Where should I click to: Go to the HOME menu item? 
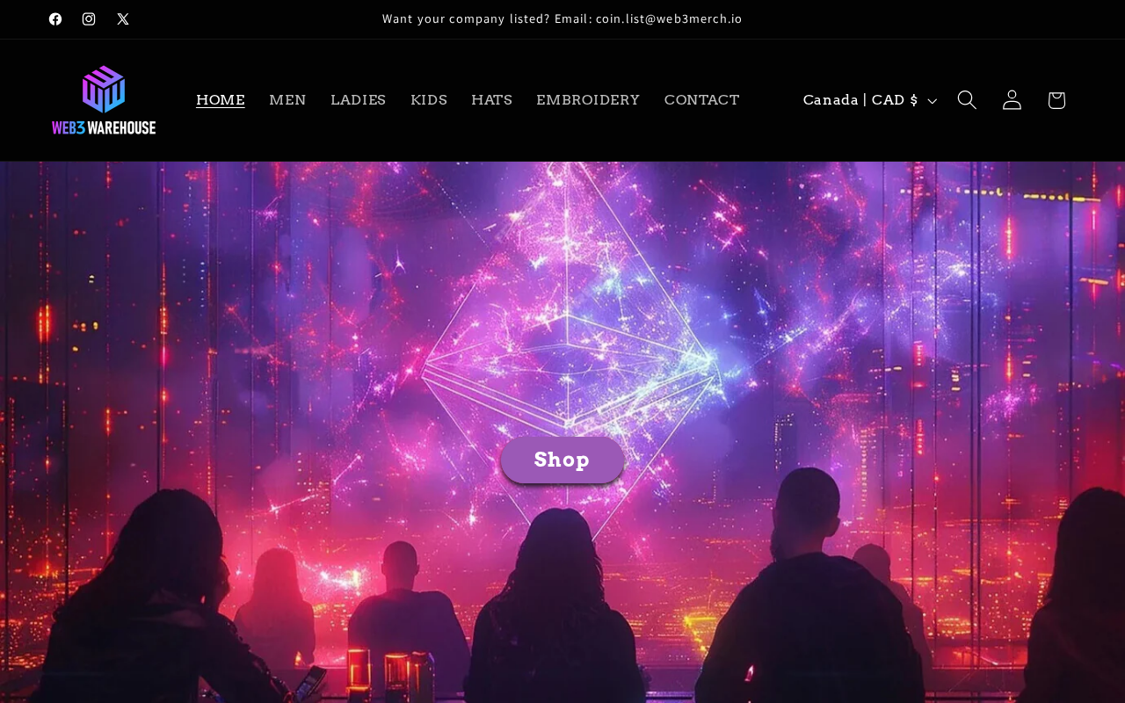coord(221,100)
